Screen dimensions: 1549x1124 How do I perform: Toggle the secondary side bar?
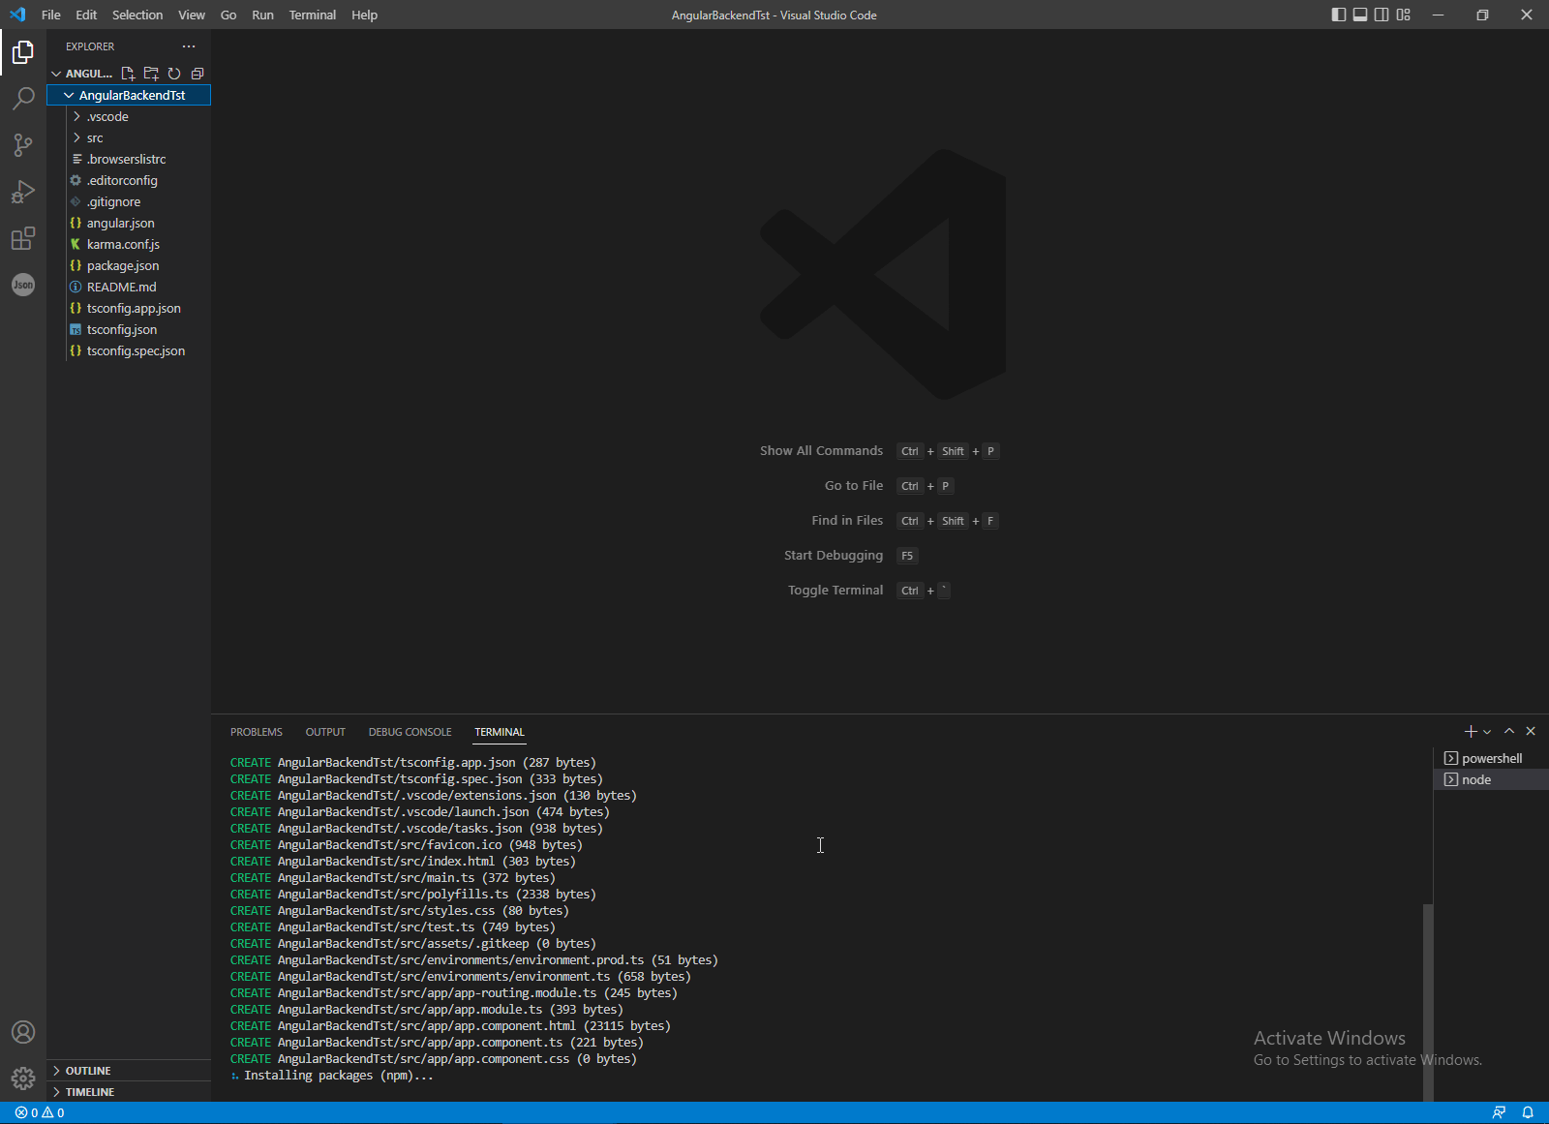click(x=1382, y=15)
